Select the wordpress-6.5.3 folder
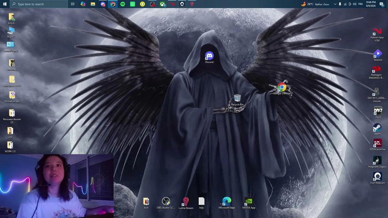The width and height of the screenshot is (388, 218). [x=12, y=81]
